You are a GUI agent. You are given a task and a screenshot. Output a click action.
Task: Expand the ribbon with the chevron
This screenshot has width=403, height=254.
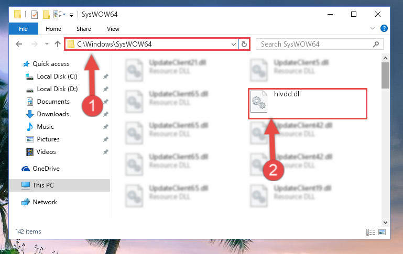click(x=373, y=28)
